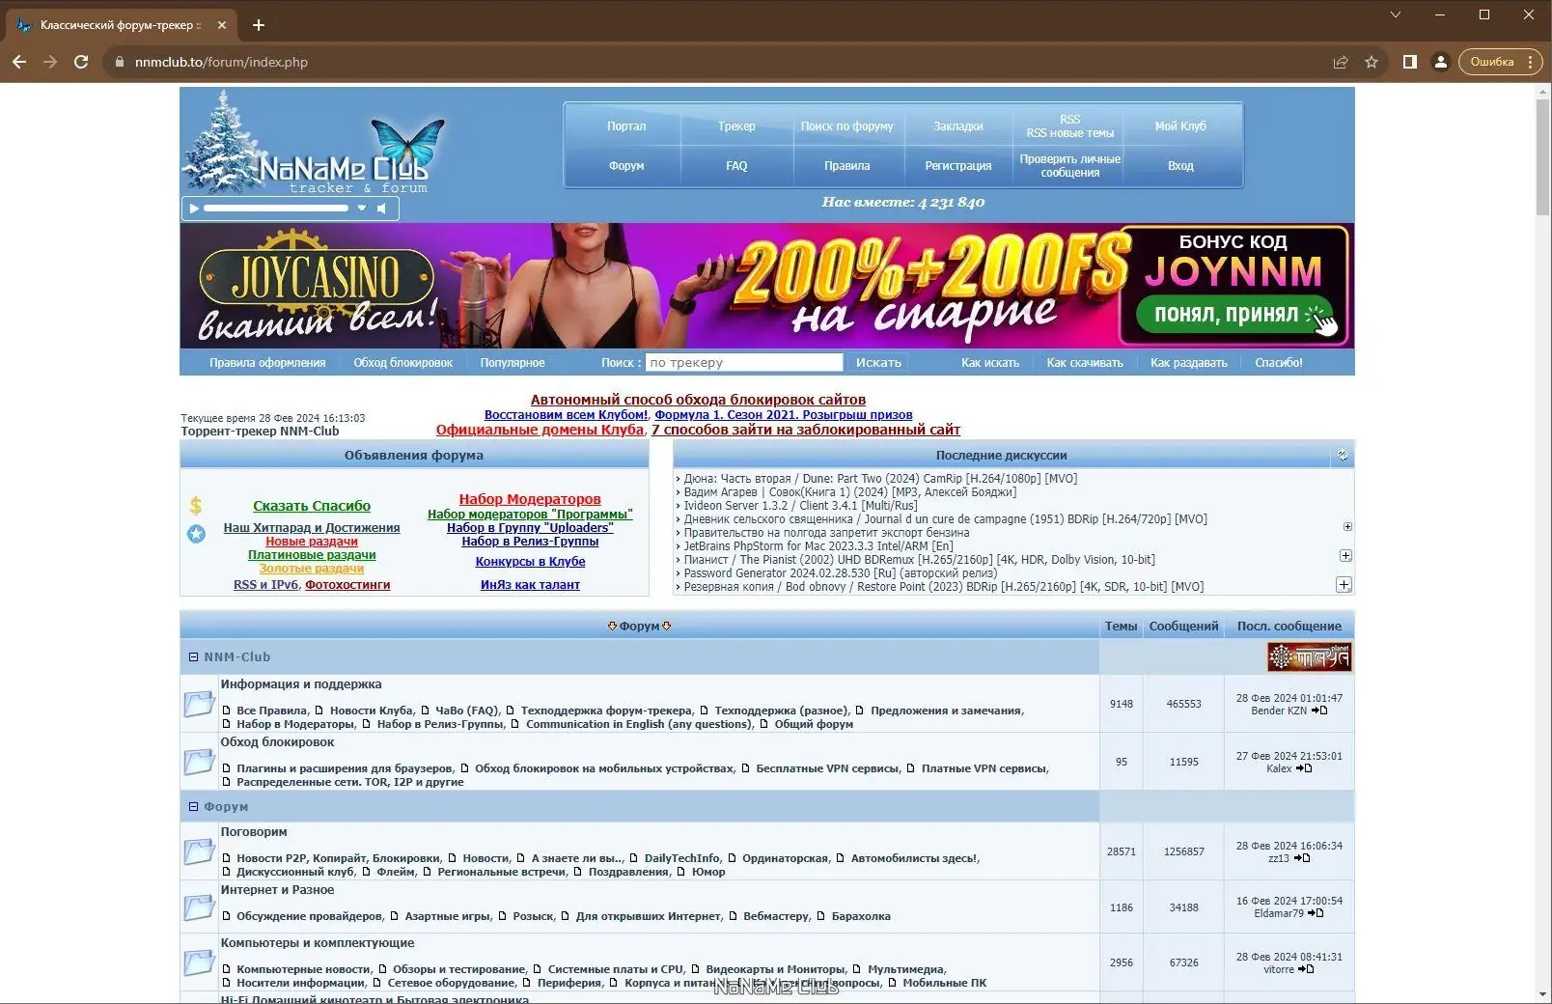
Task: Click inside the по трекеру search field
Action: click(x=743, y=361)
